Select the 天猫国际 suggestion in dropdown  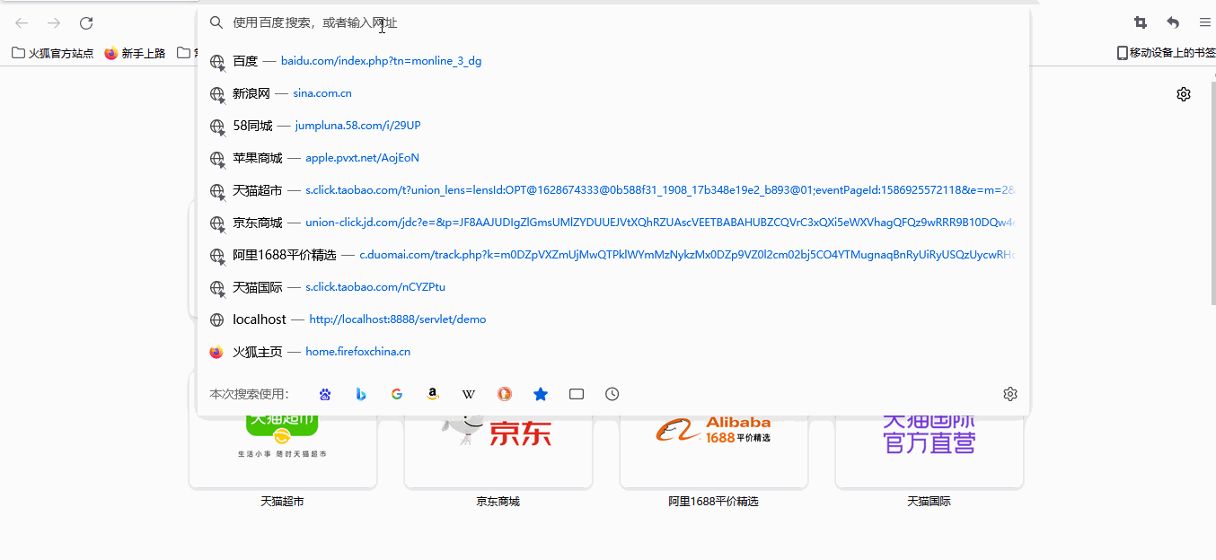613,287
